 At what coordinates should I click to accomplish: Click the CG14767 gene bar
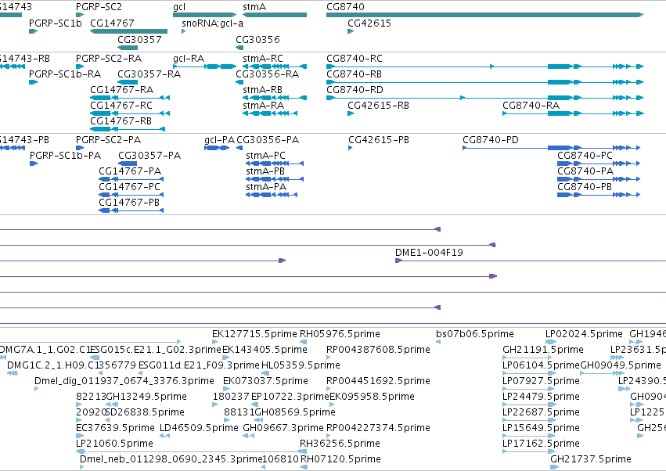pos(128,31)
